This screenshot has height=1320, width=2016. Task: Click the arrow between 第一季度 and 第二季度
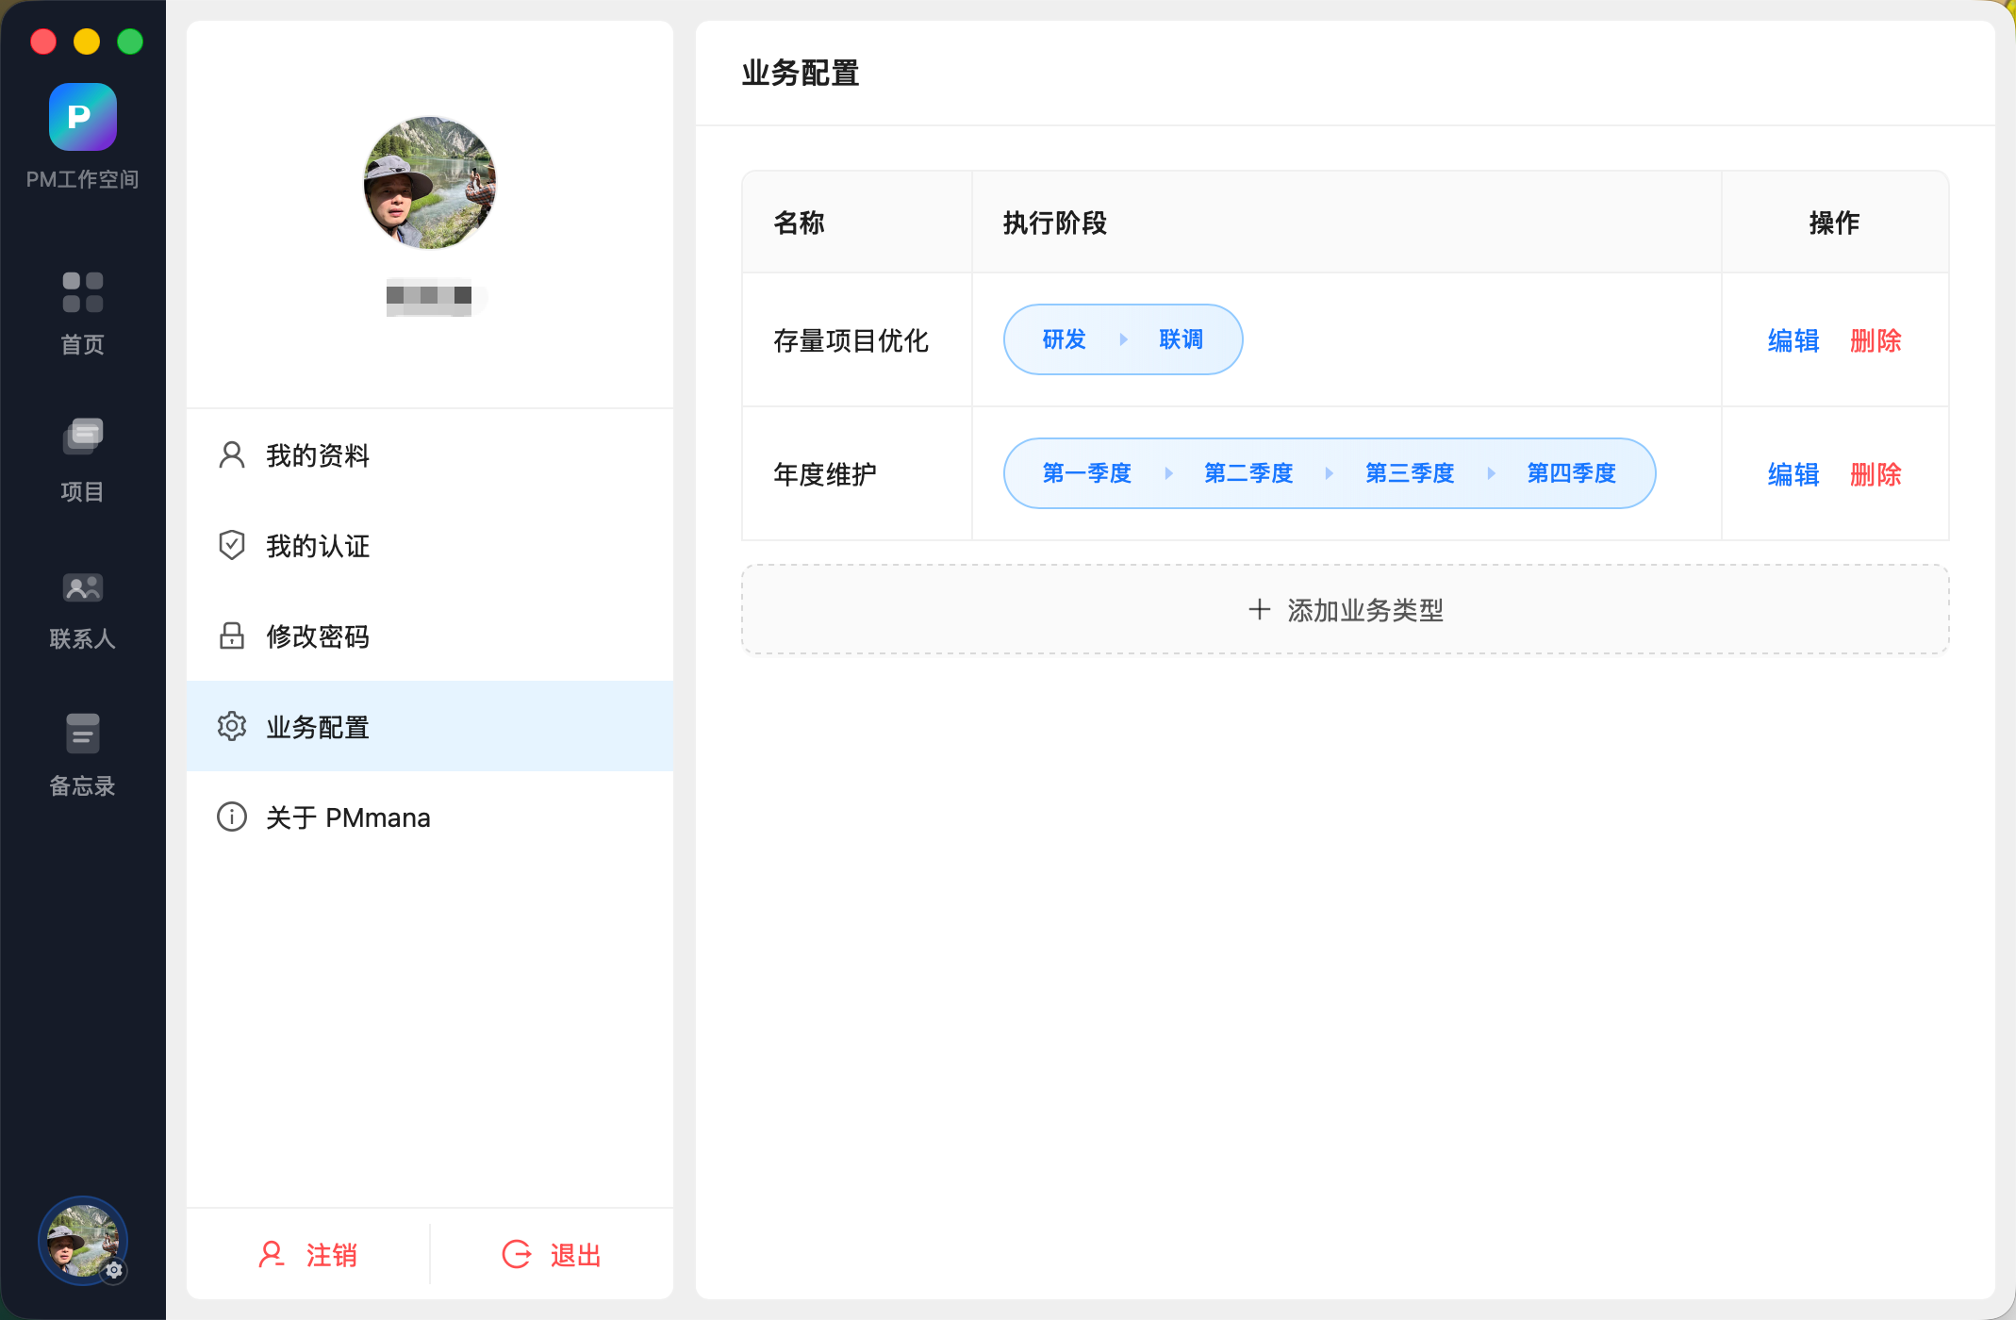click(x=1168, y=473)
